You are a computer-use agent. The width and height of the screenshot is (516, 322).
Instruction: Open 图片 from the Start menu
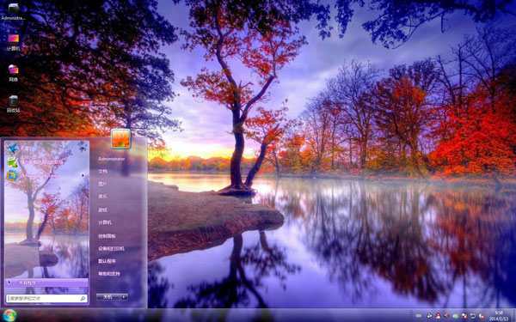point(102,184)
